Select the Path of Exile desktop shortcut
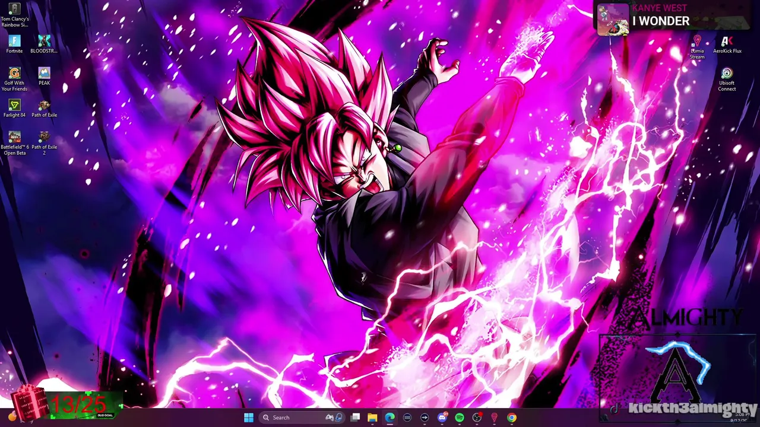The width and height of the screenshot is (760, 427). pos(44,109)
